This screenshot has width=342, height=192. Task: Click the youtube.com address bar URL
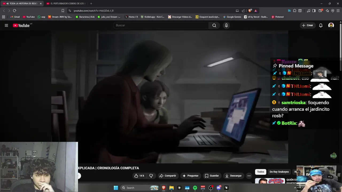pos(94,11)
